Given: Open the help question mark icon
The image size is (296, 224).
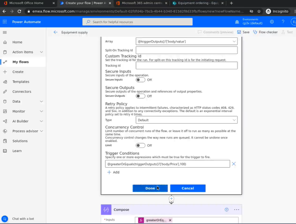Looking at the screenshot, I should point(283,22).
